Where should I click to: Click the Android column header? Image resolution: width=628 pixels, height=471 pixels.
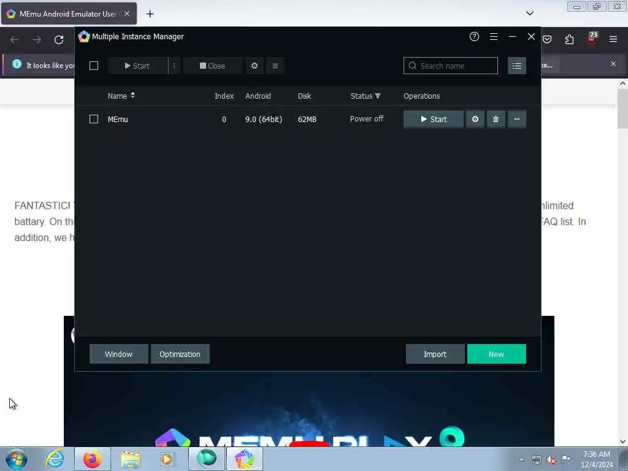point(258,96)
